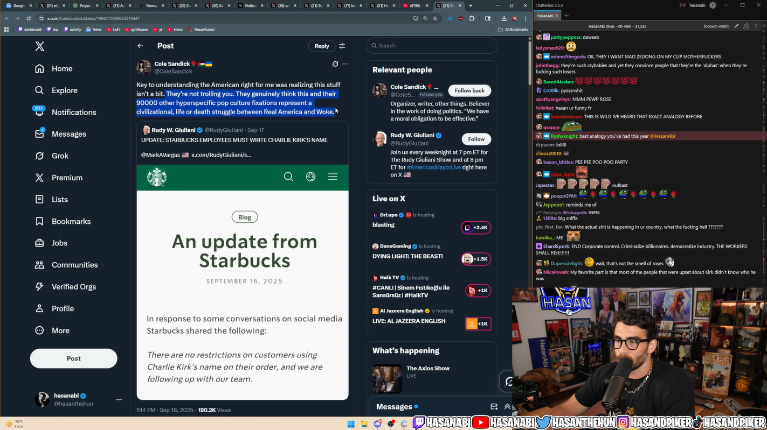
Task: Add a new tab in Chatterino
Action: click(566, 16)
